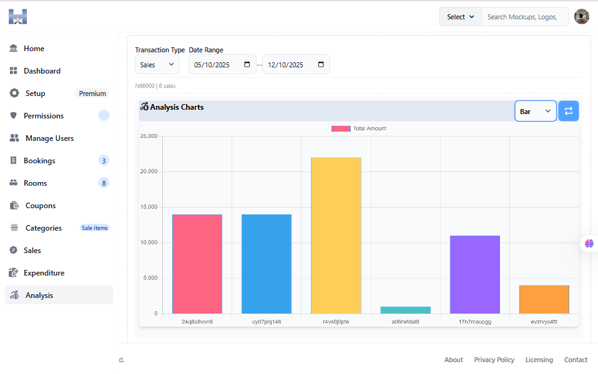This screenshot has height=374, width=598.
Task: Click the Contact link in footer
Action: click(576, 360)
